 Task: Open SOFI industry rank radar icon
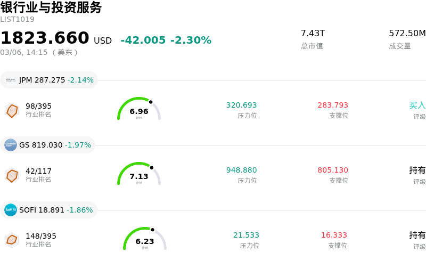[12, 240]
